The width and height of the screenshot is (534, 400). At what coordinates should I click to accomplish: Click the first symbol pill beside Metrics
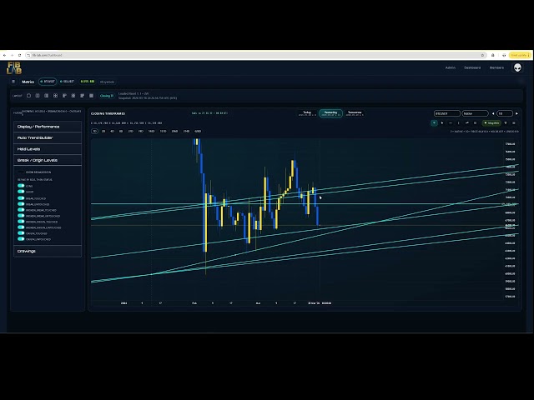coord(48,82)
